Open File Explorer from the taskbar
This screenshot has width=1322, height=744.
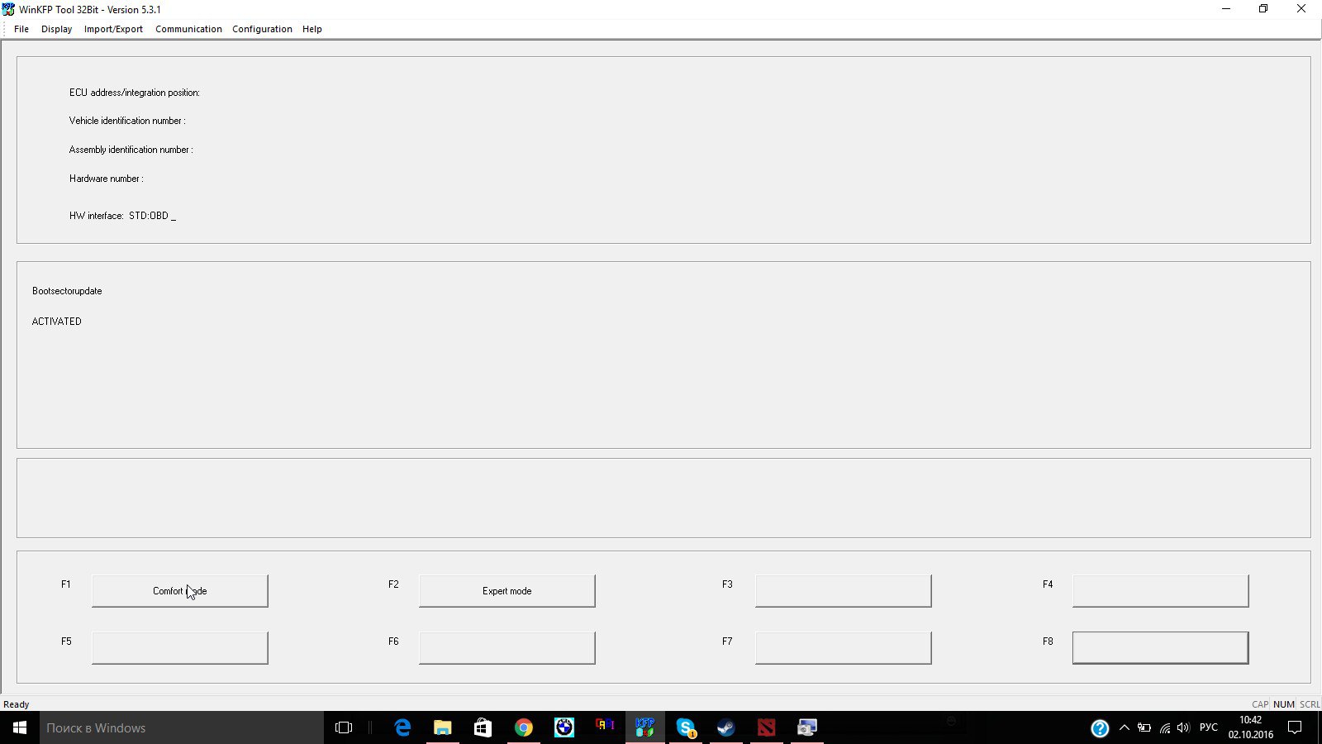[x=443, y=727]
